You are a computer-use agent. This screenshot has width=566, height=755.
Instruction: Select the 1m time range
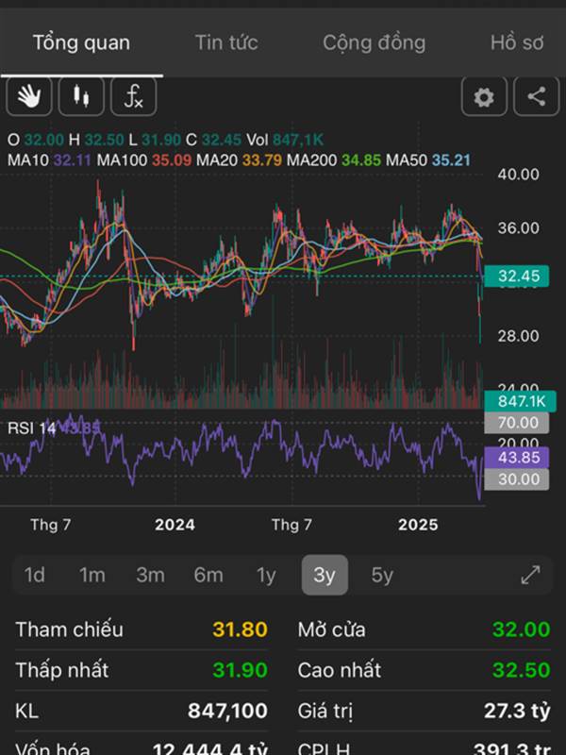(92, 575)
